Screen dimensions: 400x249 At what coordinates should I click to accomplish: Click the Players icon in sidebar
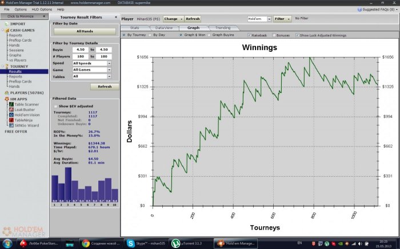point(7,93)
